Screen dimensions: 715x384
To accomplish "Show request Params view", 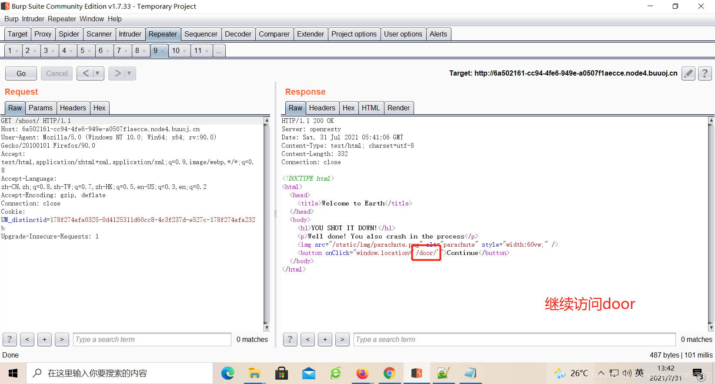I will (40, 108).
